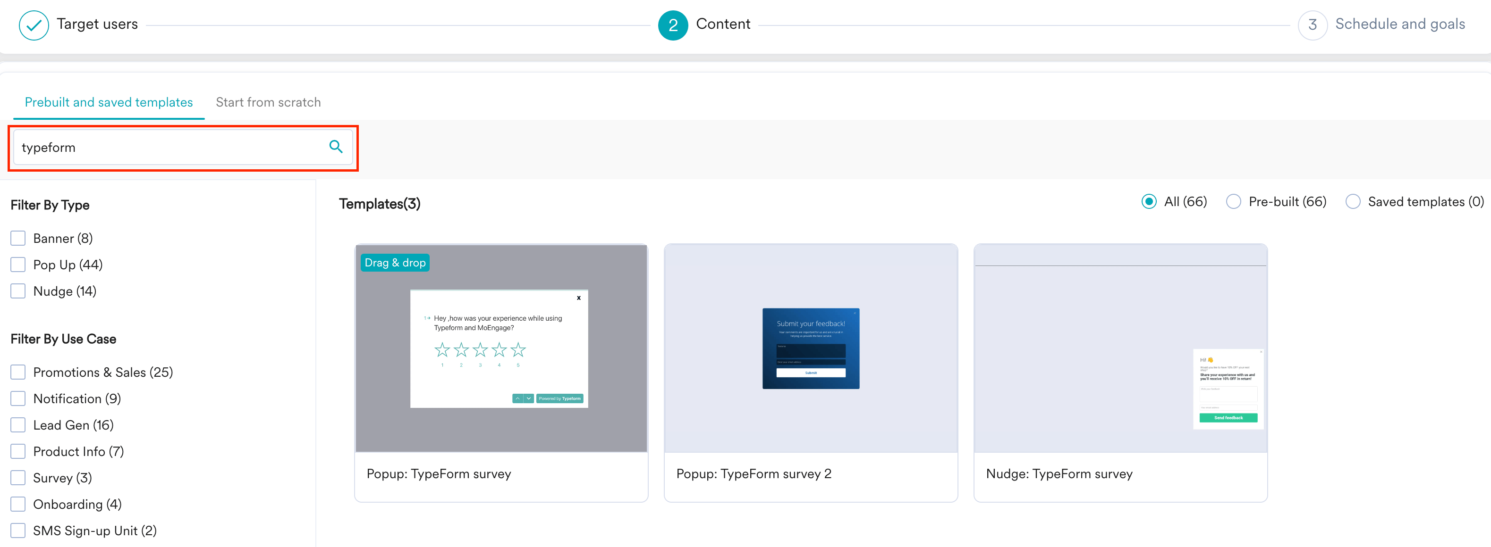Click the Templates(3) heading
1491x547 pixels.
point(380,204)
